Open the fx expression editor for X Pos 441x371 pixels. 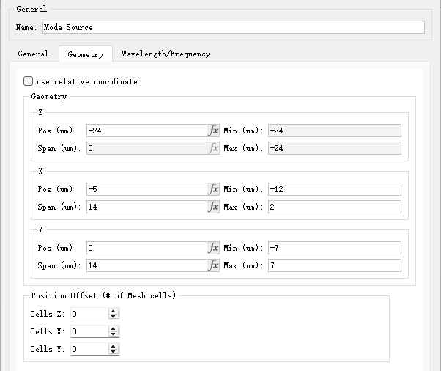point(213,189)
